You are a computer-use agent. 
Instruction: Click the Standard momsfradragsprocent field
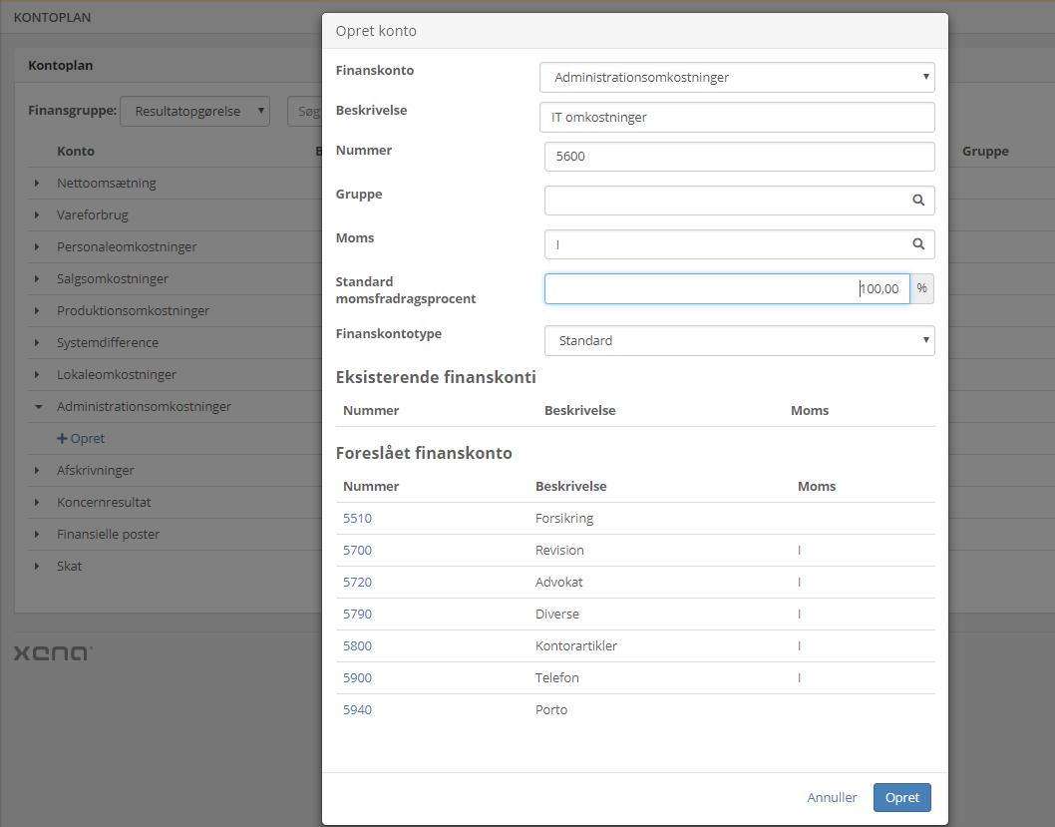point(726,289)
